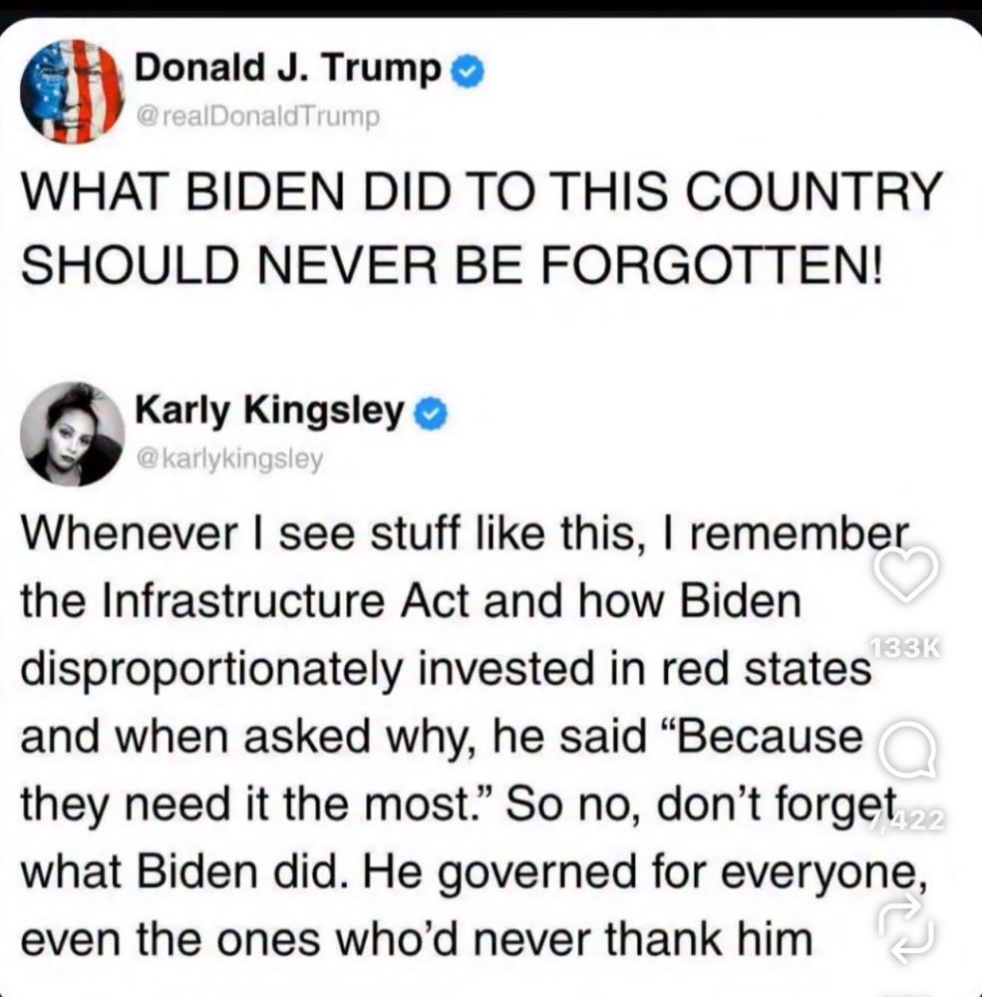Click Donald J. Trump's blue verified badge
The width and height of the screenshot is (982, 997).
(468, 72)
